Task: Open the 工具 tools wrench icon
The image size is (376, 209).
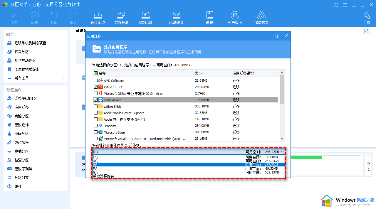Action: point(367,18)
